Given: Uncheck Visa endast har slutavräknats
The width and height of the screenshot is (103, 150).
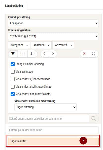Looking at the screenshot, I should click(x=13, y=94).
